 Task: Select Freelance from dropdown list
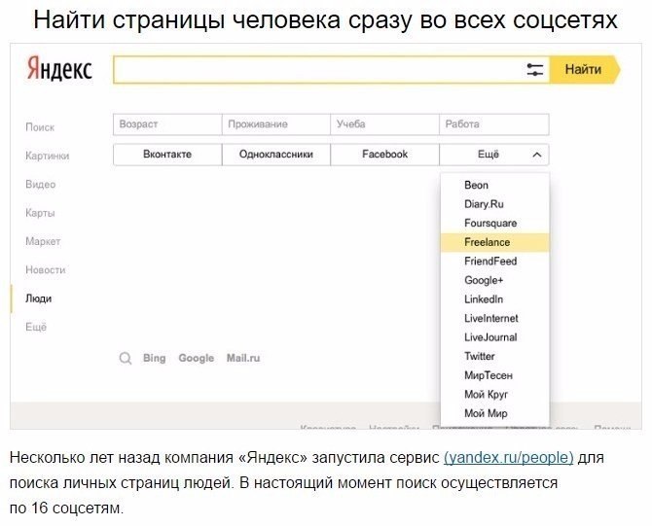[x=488, y=242]
